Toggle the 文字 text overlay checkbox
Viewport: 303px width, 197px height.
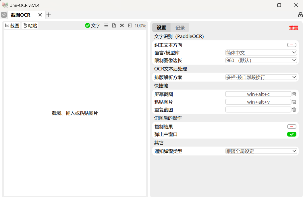coord(93,25)
